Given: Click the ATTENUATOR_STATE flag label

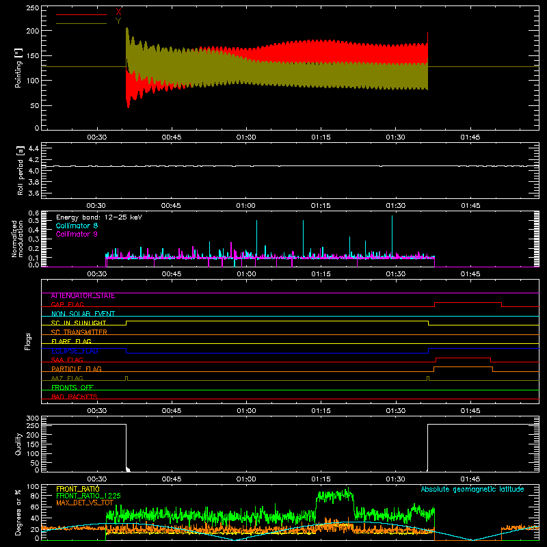Looking at the screenshot, I should (83, 296).
